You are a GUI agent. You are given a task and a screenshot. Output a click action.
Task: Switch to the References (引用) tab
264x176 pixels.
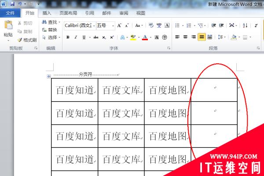pos(90,13)
